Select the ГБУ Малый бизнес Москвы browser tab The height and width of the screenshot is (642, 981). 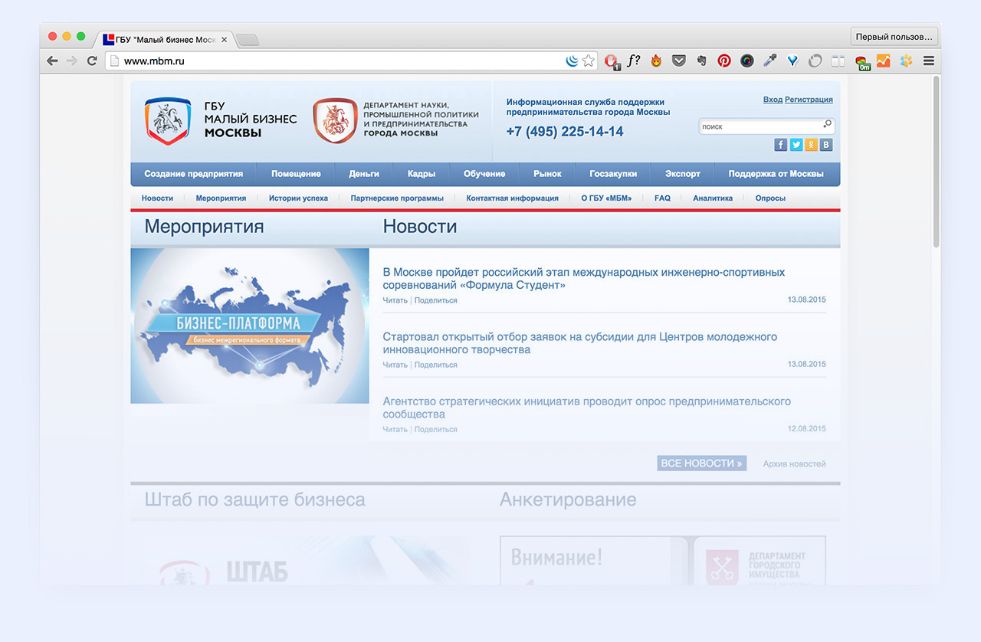[165, 39]
